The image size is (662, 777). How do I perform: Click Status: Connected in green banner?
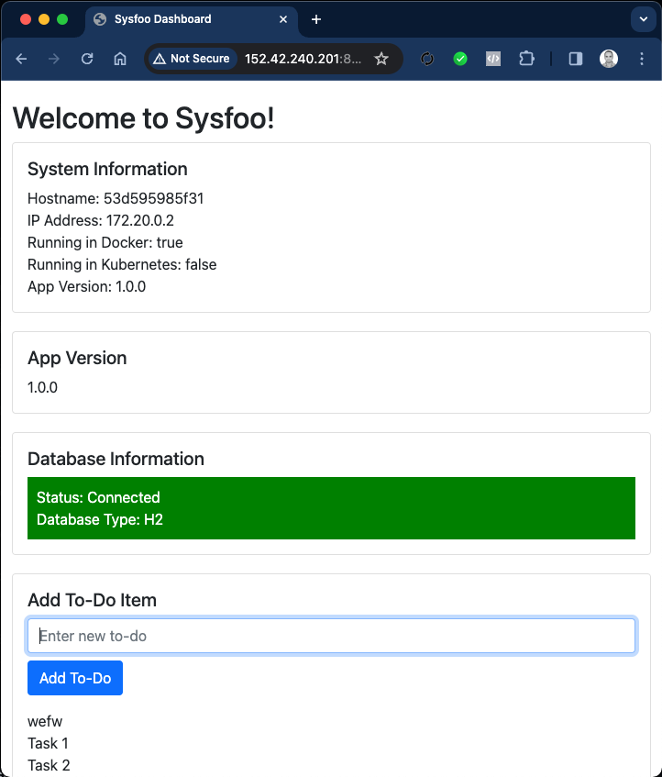point(98,497)
